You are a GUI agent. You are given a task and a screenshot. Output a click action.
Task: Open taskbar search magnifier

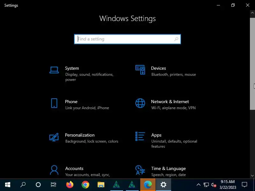(23, 185)
